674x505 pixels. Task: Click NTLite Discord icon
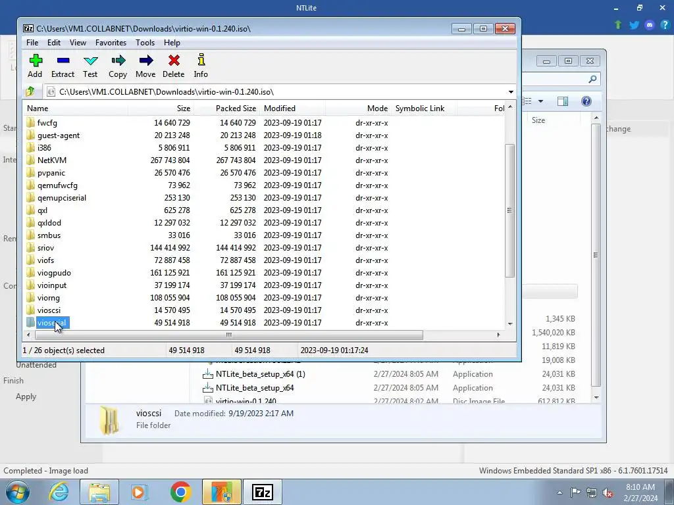tap(650, 25)
